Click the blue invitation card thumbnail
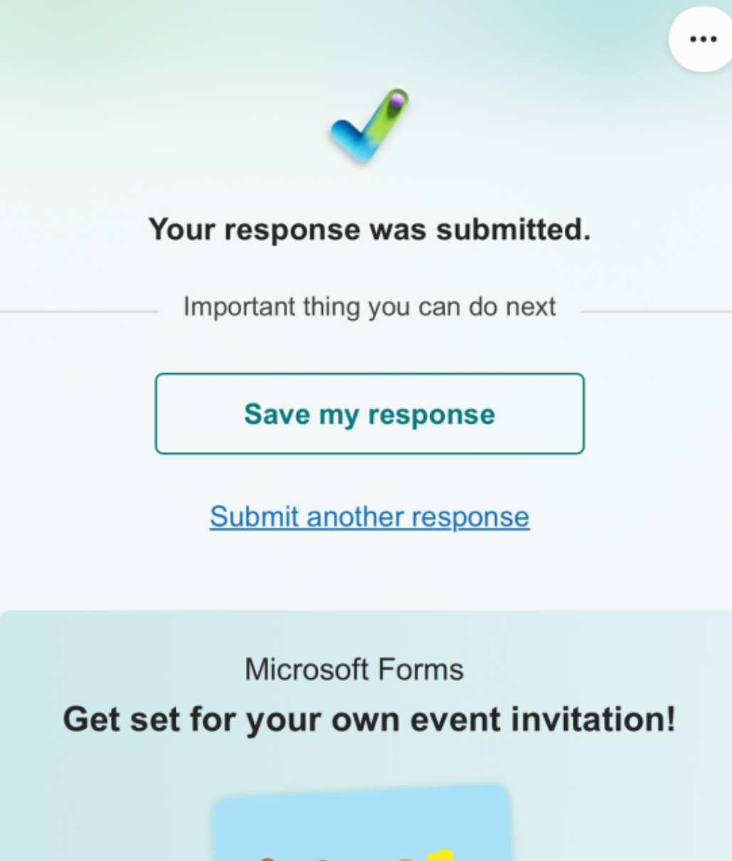The width and height of the screenshot is (732, 861). [363, 825]
